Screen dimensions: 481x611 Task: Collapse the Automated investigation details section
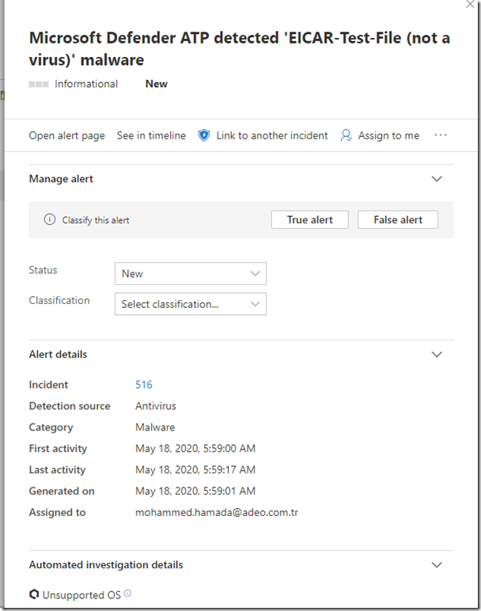(x=437, y=564)
